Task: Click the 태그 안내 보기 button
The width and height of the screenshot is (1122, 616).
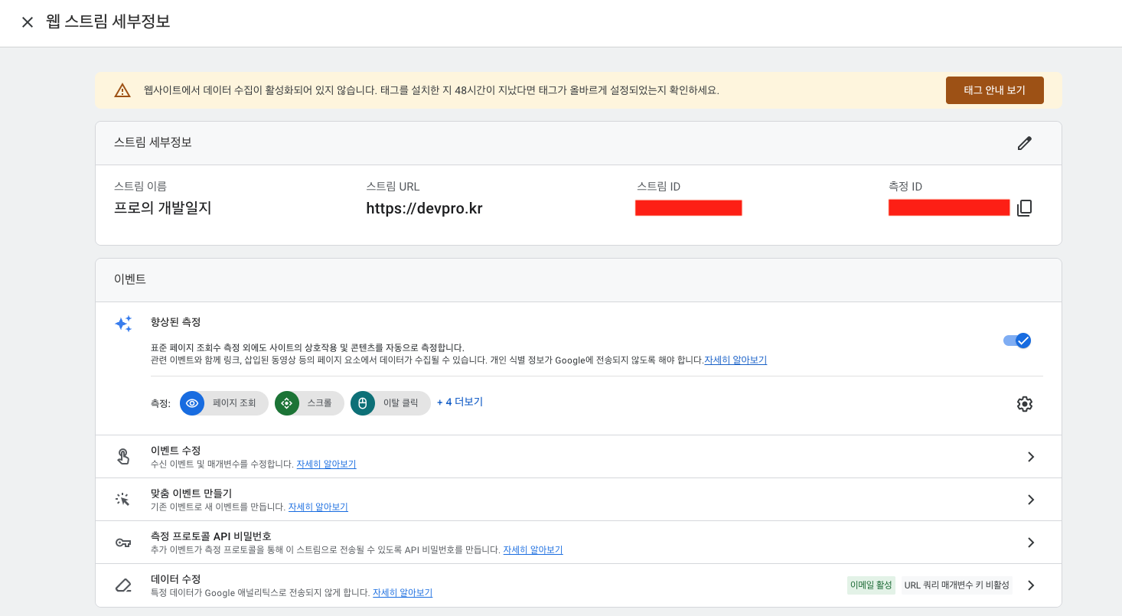Action: coord(994,90)
